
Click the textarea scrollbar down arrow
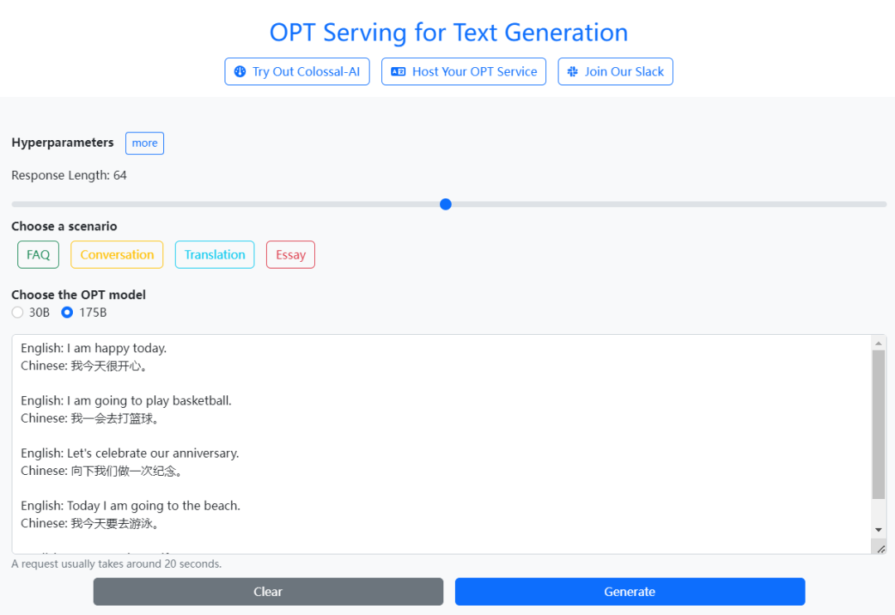pyautogui.click(x=878, y=530)
